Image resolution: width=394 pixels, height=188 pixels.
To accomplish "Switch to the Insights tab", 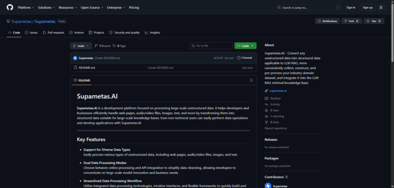I will pyautogui.click(x=152, y=33).
